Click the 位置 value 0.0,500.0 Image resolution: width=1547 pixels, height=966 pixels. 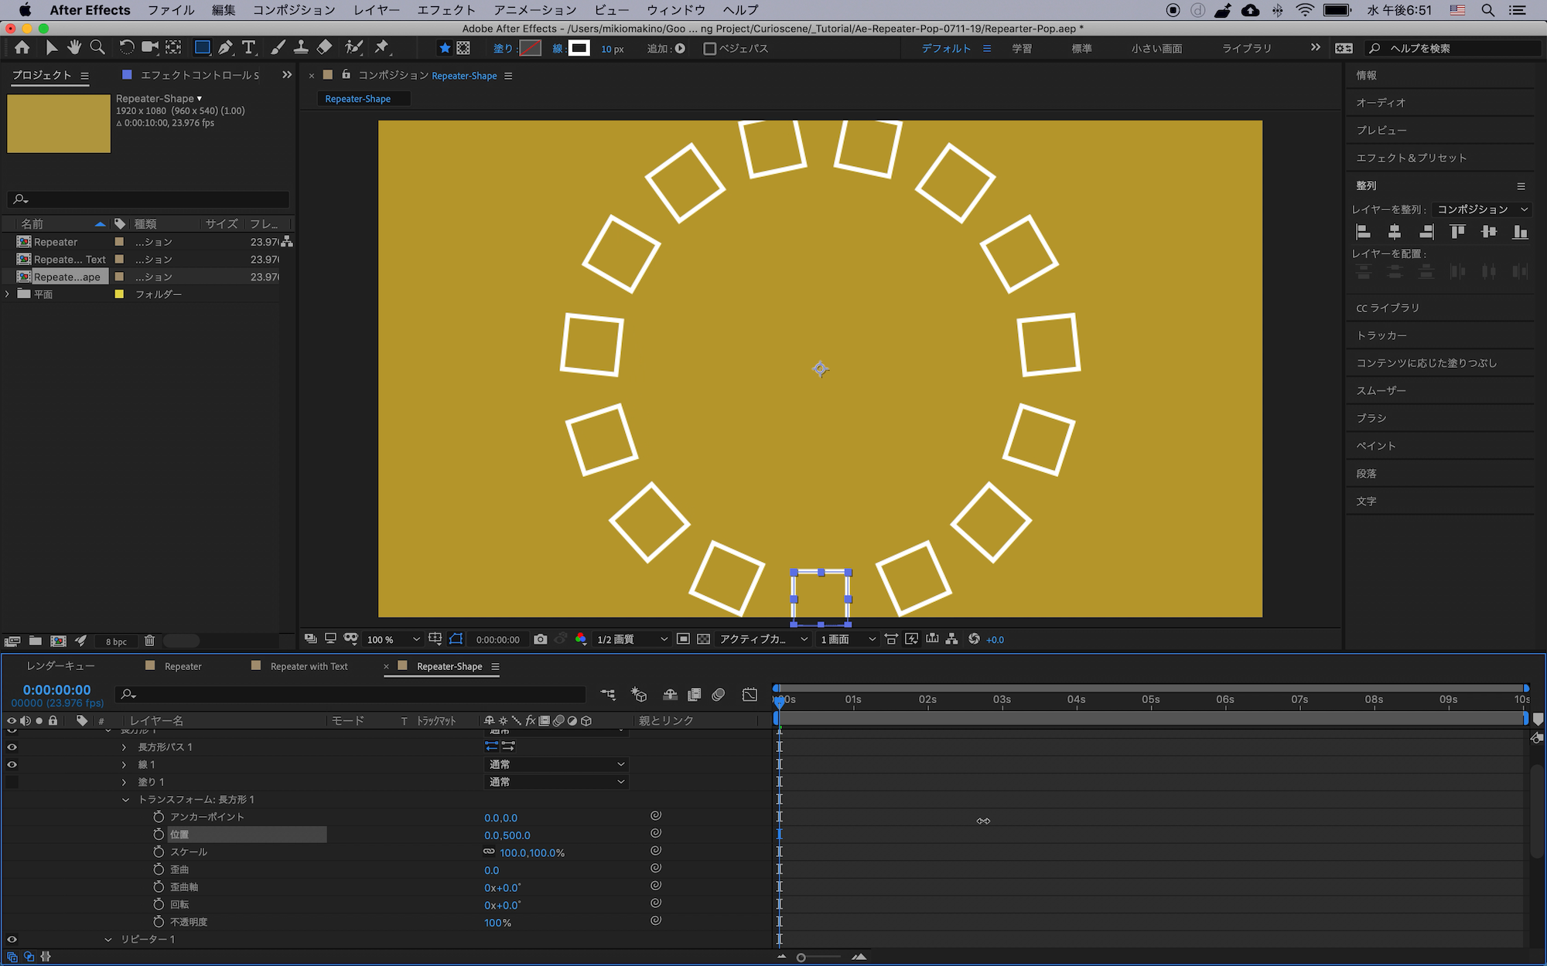tap(507, 835)
